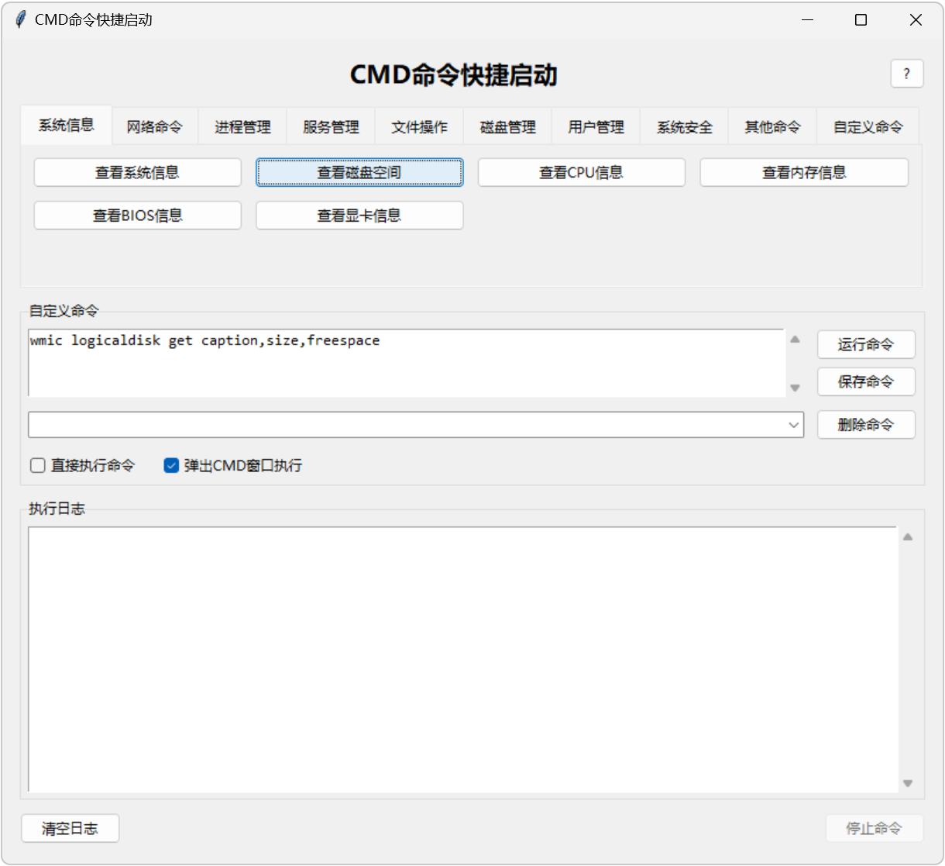
Task: Close the CMD命令快捷启动 window
Action: tap(916, 20)
